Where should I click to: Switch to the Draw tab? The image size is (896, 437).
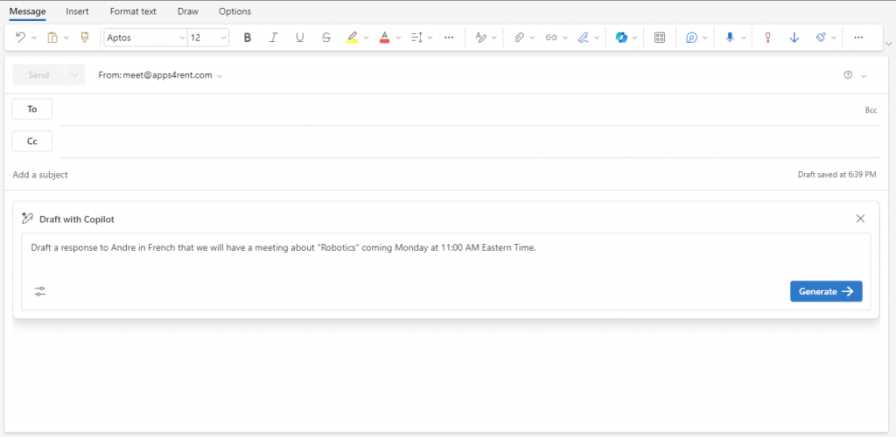tap(187, 11)
